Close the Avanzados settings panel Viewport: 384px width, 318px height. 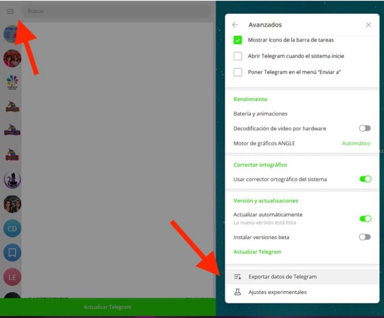[x=368, y=25]
